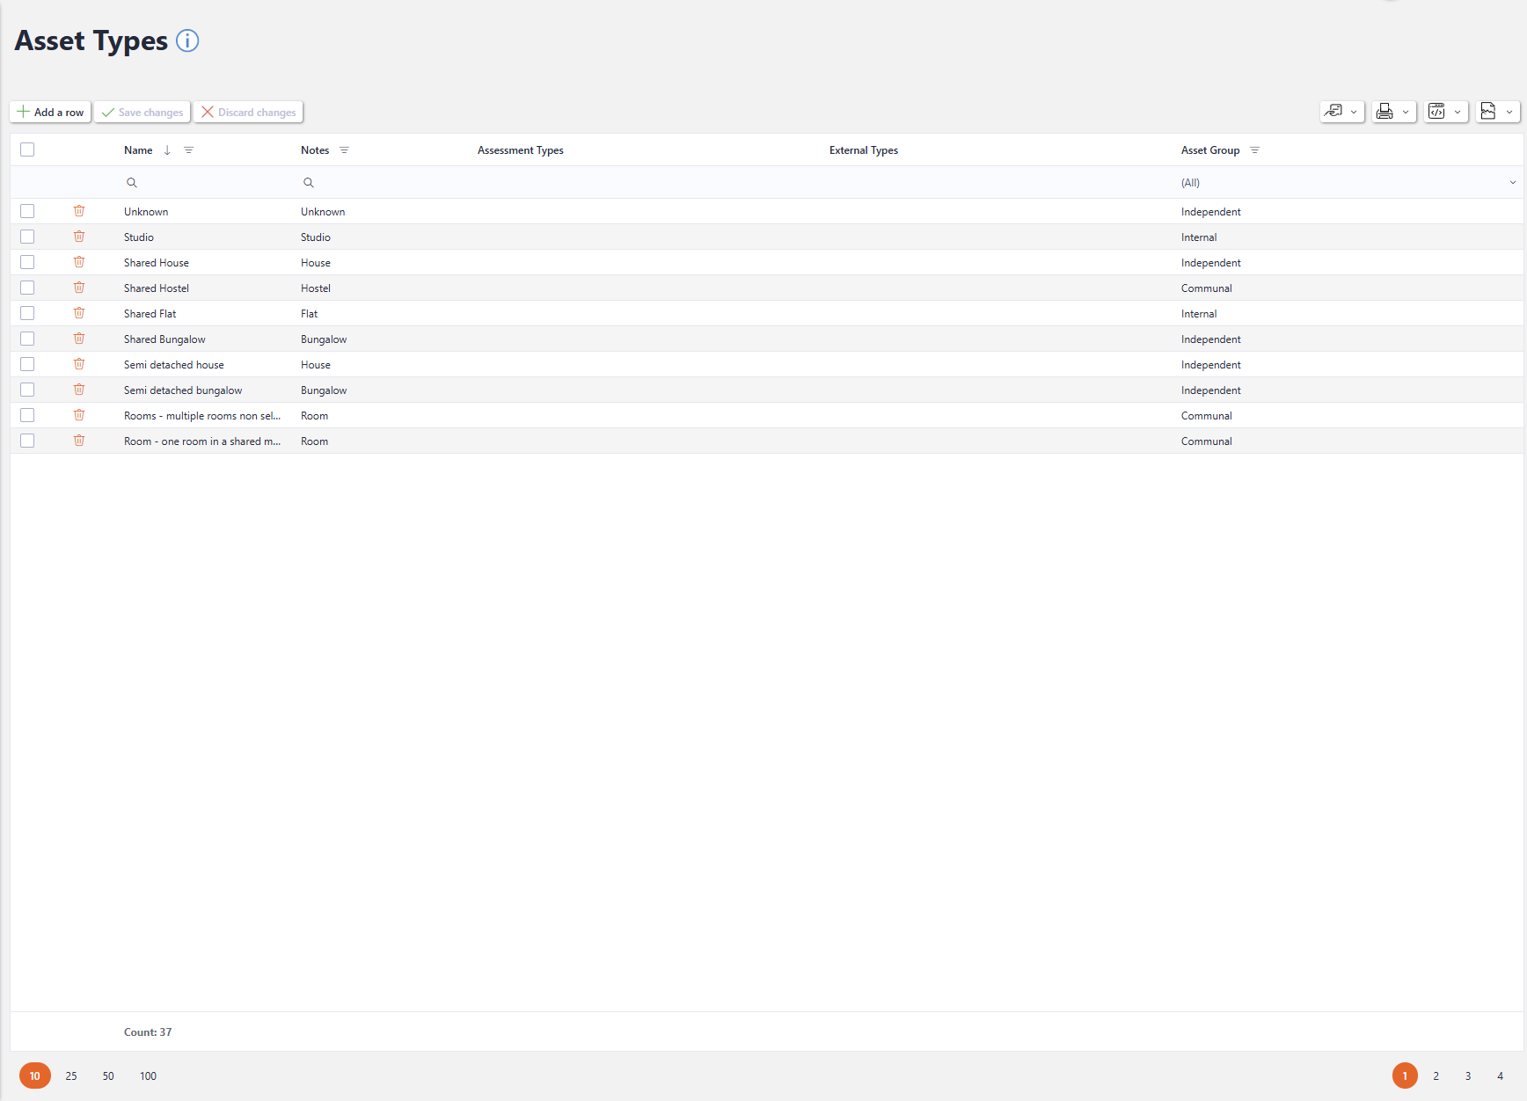Set page size to 25 rows
This screenshot has height=1101, width=1527.
tap(71, 1075)
